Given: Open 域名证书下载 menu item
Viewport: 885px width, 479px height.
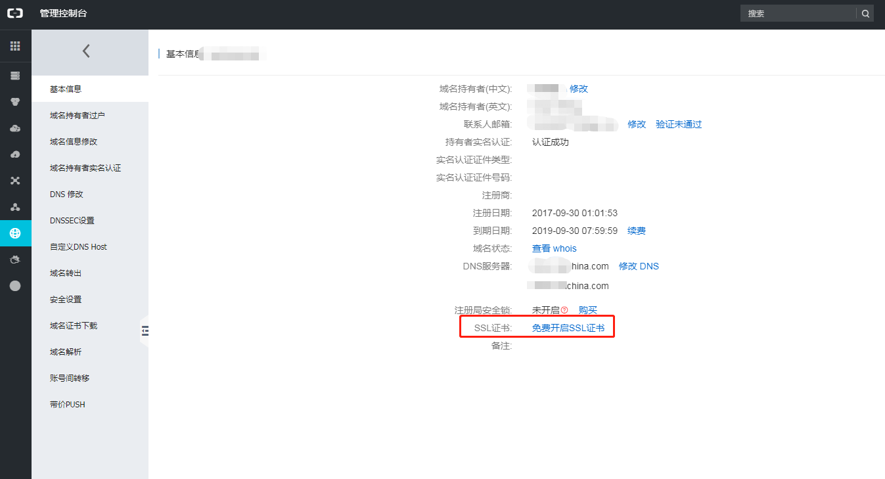Looking at the screenshot, I should click(x=90, y=325).
